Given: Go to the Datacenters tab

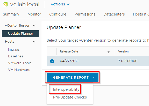Looking at the screenshot, I should (114, 14).
